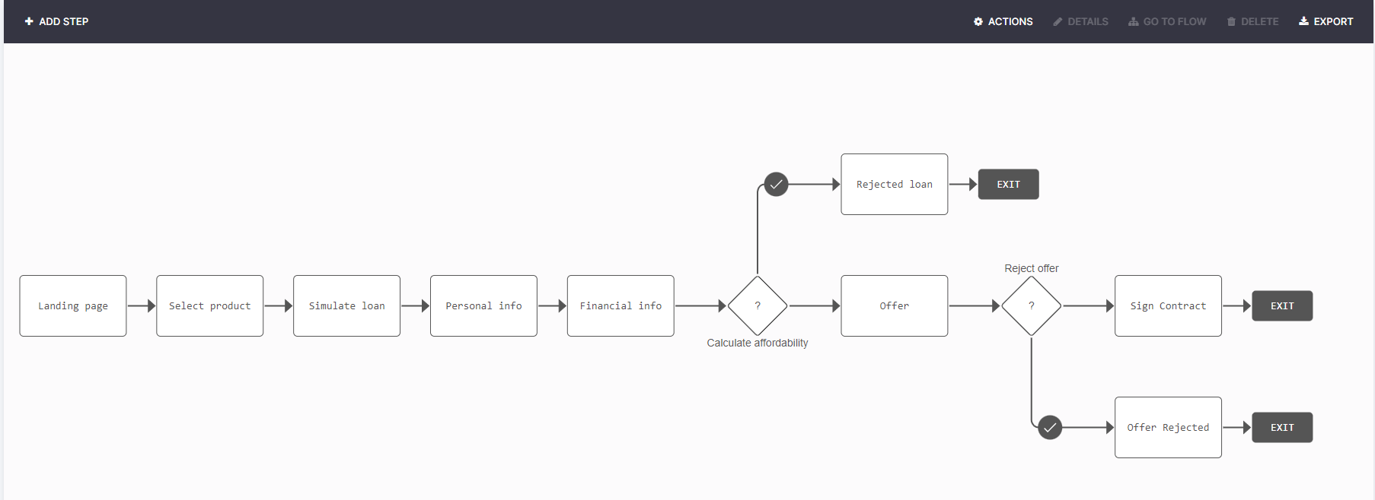Click checkmark on Offer Rejected branch
This screenshot has height=500, width=1375.
point(1050,427)
